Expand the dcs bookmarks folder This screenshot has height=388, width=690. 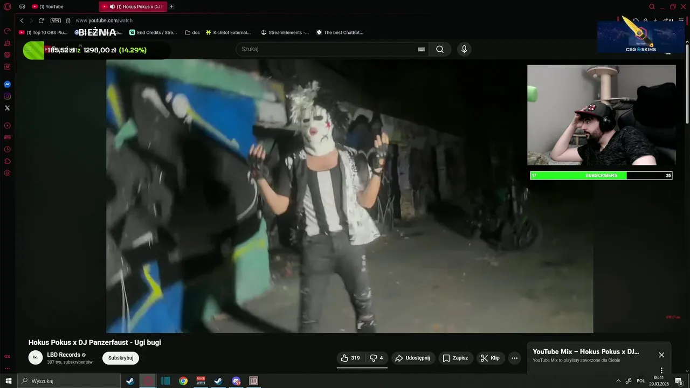(x=192, y=32)
